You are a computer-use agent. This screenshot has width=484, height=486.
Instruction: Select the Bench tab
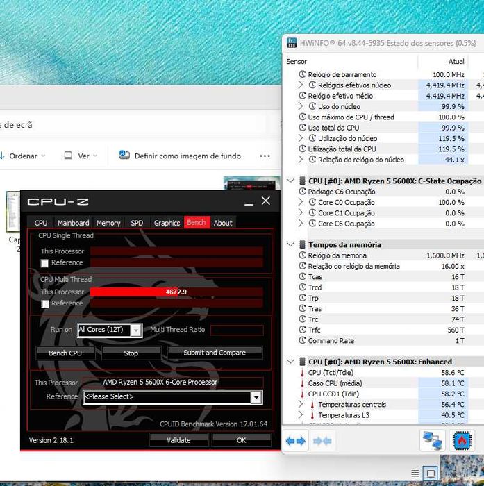click(197, 222)
